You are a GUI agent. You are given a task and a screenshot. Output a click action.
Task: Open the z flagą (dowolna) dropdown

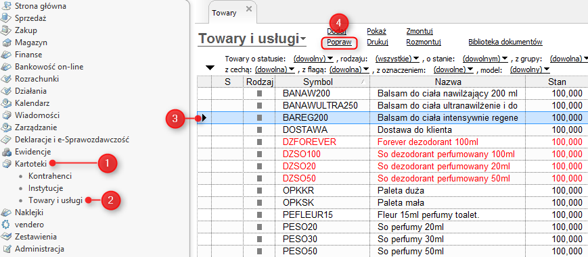tap(350, 69)
